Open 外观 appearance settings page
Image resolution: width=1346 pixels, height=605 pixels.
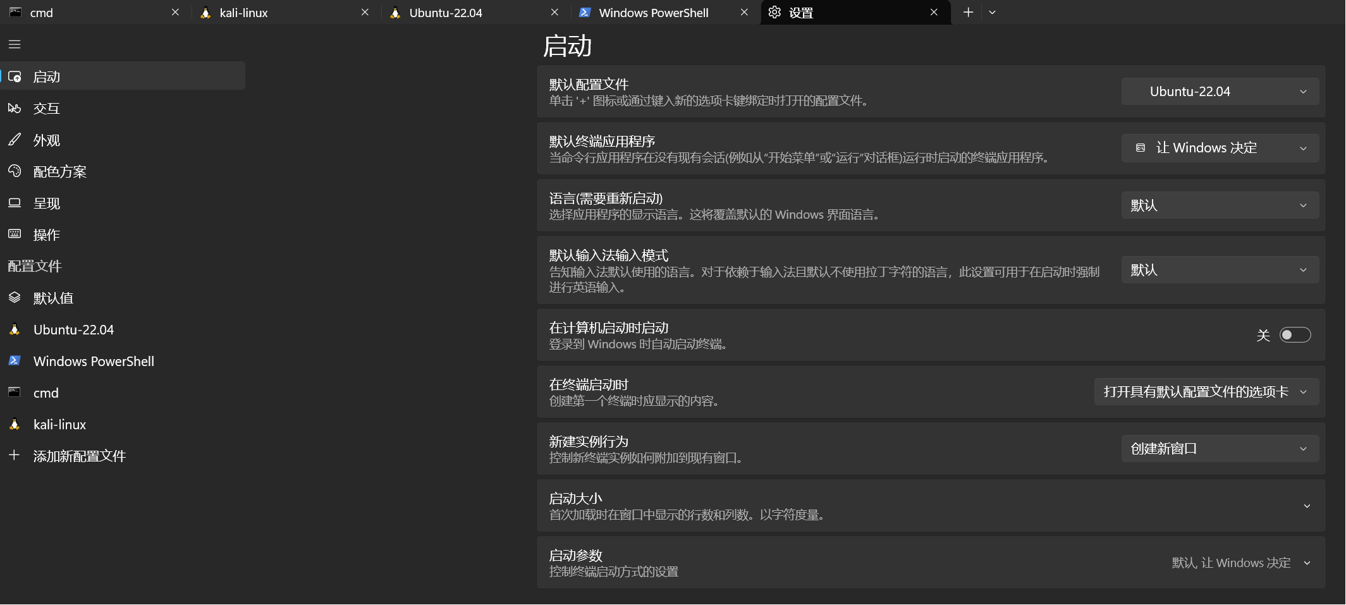coord(123,140)
